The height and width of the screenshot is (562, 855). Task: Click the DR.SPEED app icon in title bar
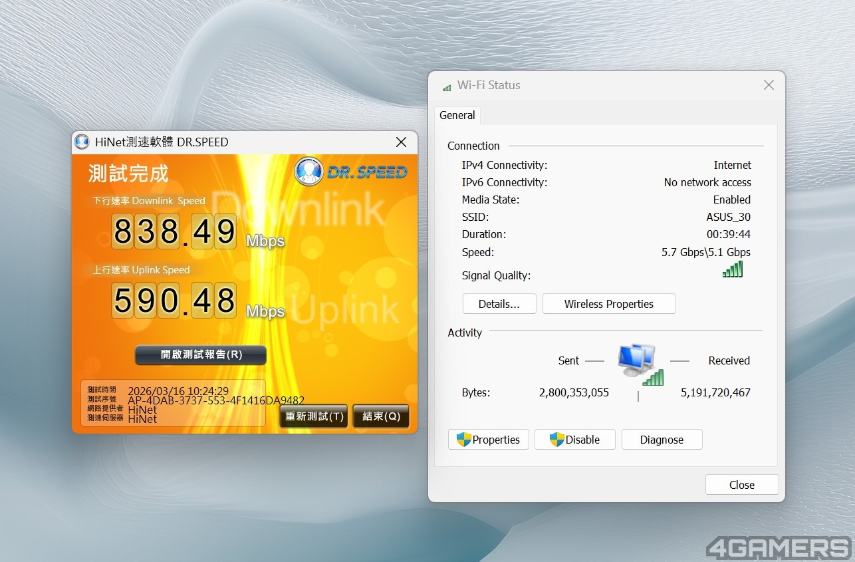click(82, 142)
